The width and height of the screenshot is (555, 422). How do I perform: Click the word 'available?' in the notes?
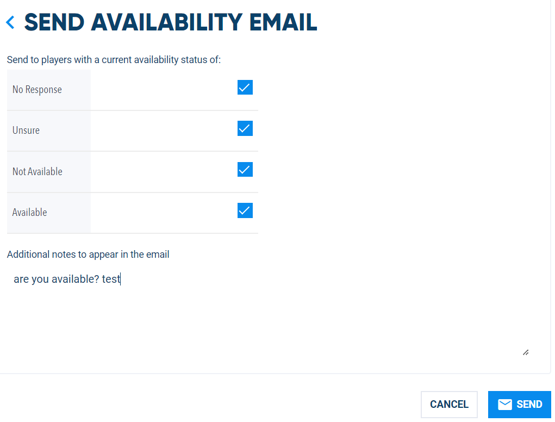click(76, 280)
